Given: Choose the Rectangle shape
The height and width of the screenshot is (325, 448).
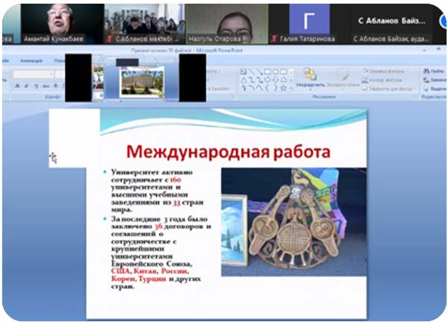Looking at the screenshot, I should click(267, 72).
